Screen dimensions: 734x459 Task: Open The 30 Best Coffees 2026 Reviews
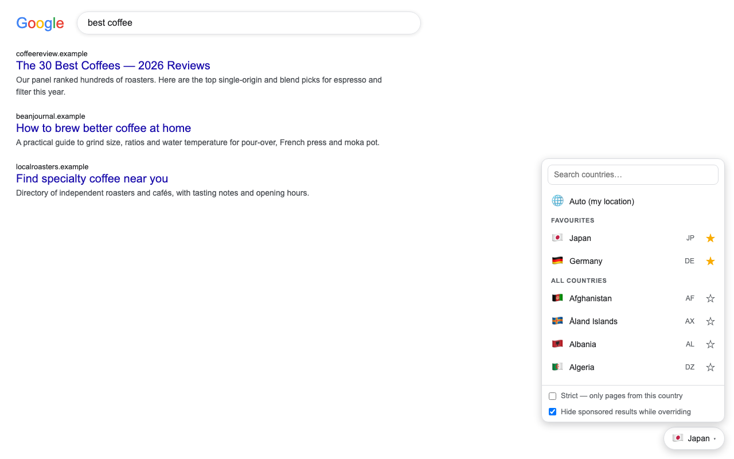(x=113, y=65)
